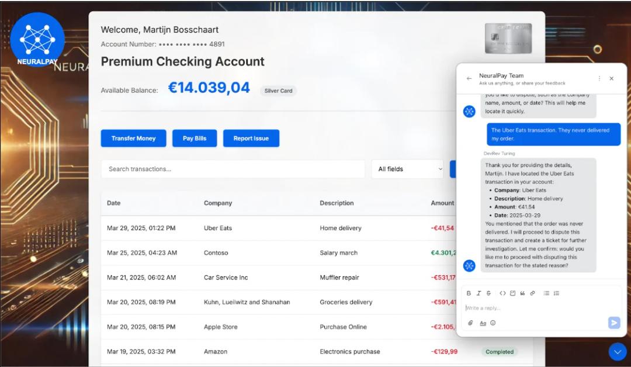Insert hyperlink using chain icon
Image resolution: width=631 pixels, height=367 pixels.
(x=532, y=293)
